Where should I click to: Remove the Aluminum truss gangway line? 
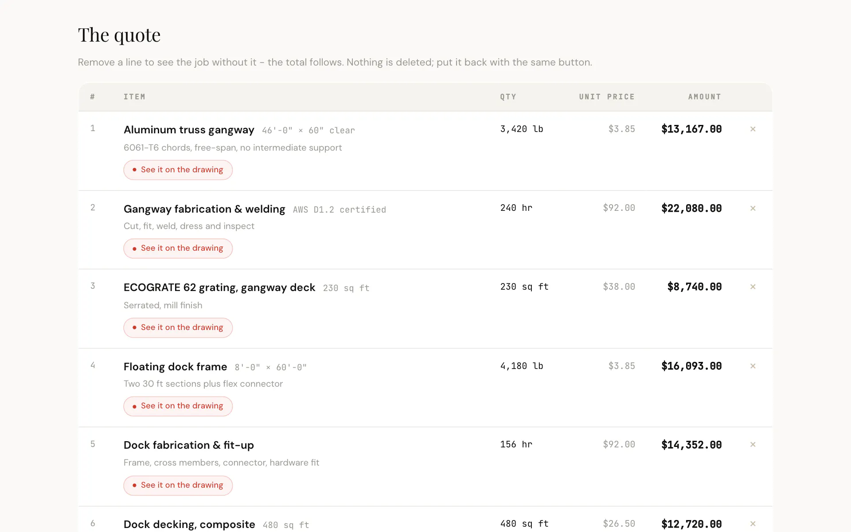753,129
